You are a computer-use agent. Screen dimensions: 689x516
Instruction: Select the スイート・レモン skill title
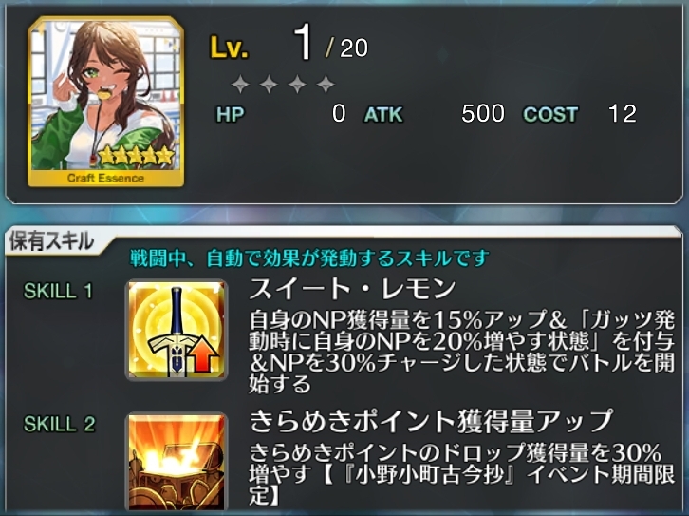[x=352, y=289]
